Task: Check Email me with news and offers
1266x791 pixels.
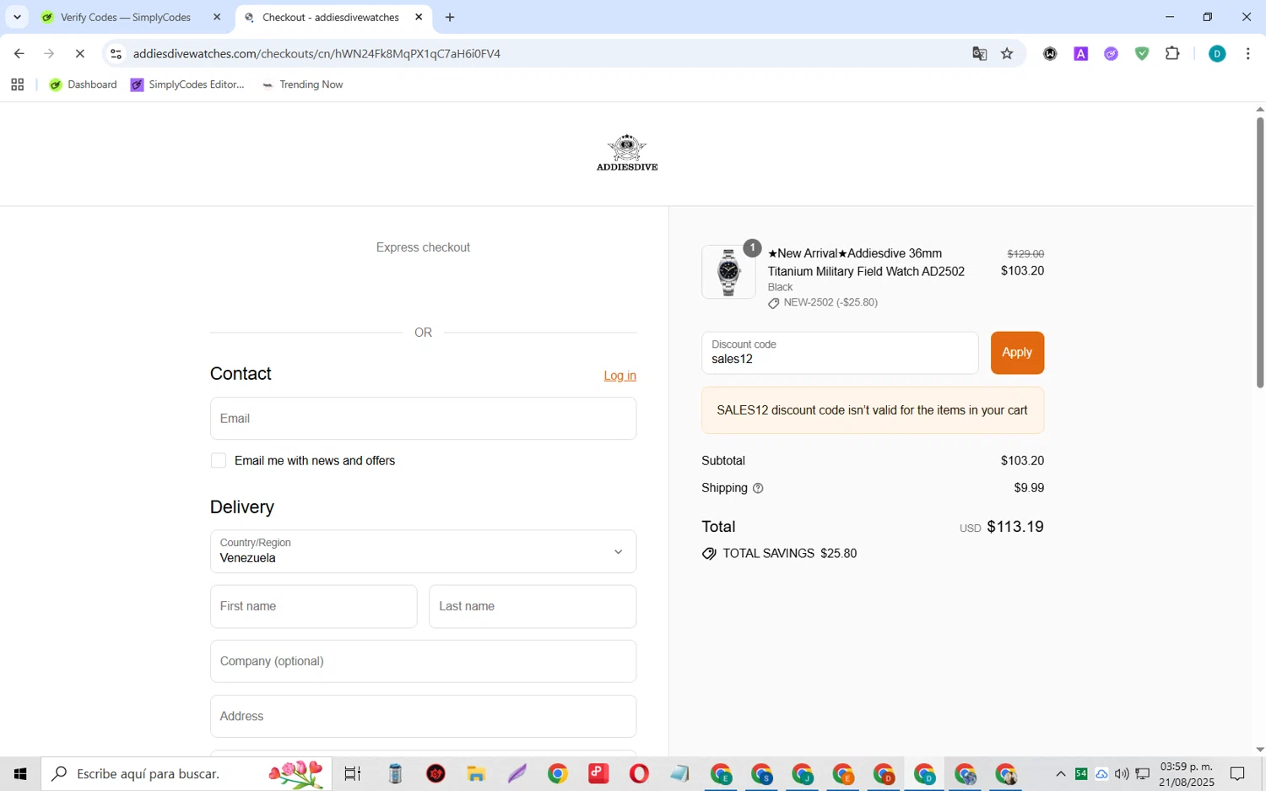Action: click(219, 460)
